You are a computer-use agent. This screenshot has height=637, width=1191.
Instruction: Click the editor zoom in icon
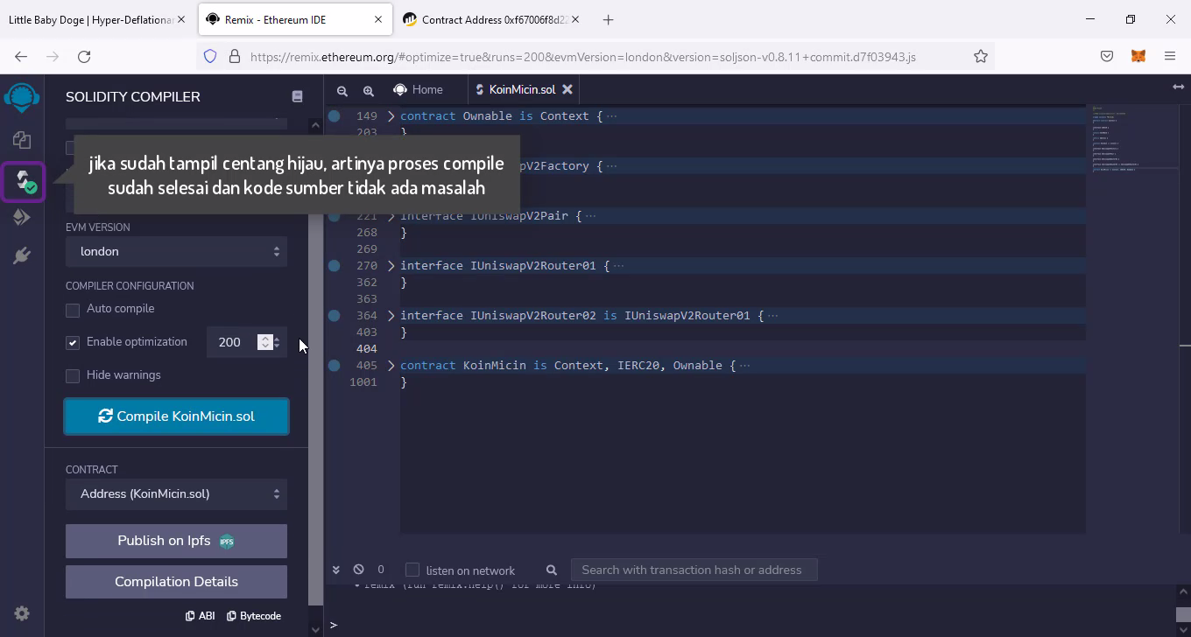(x=369, y=90)
